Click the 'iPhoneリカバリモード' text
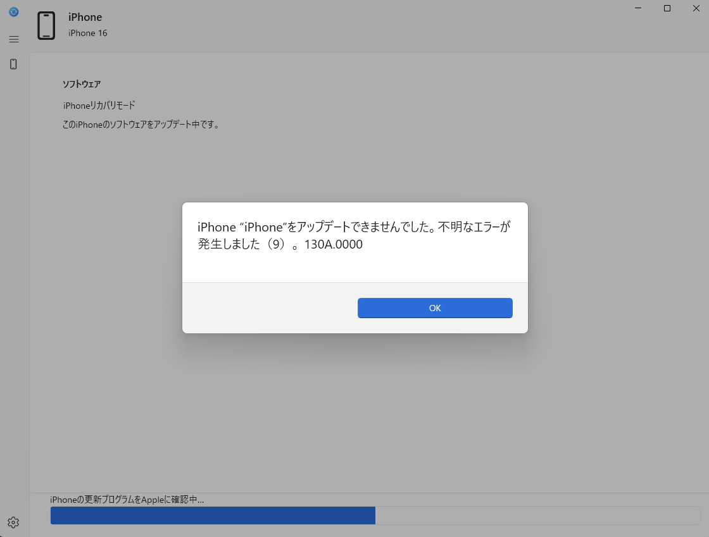 click(99, 105)
